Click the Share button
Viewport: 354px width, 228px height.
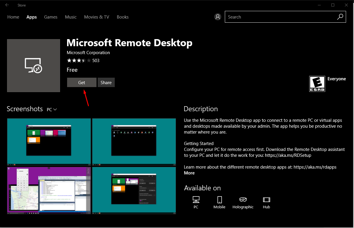(x=106, y=83)
